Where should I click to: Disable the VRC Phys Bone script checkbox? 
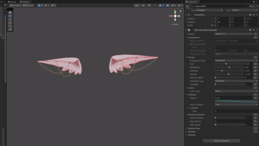(192, 30)
